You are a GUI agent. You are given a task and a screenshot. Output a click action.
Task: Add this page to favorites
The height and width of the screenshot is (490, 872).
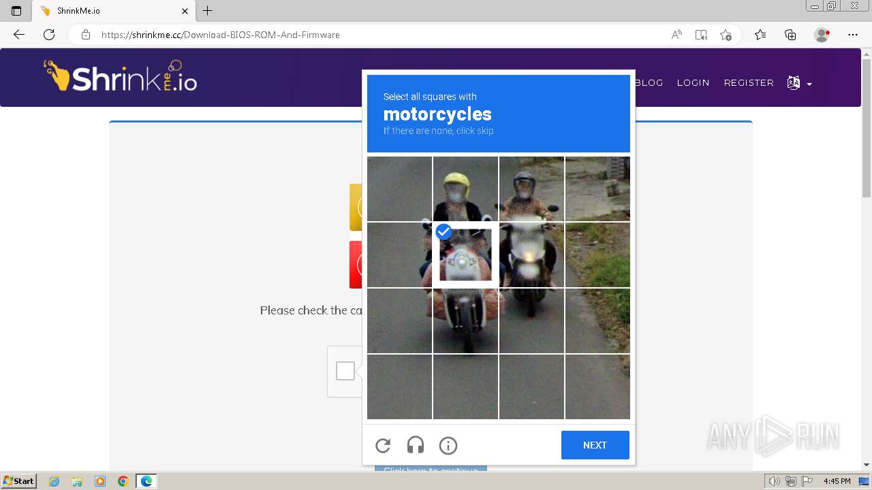click(x=726, y=35)
